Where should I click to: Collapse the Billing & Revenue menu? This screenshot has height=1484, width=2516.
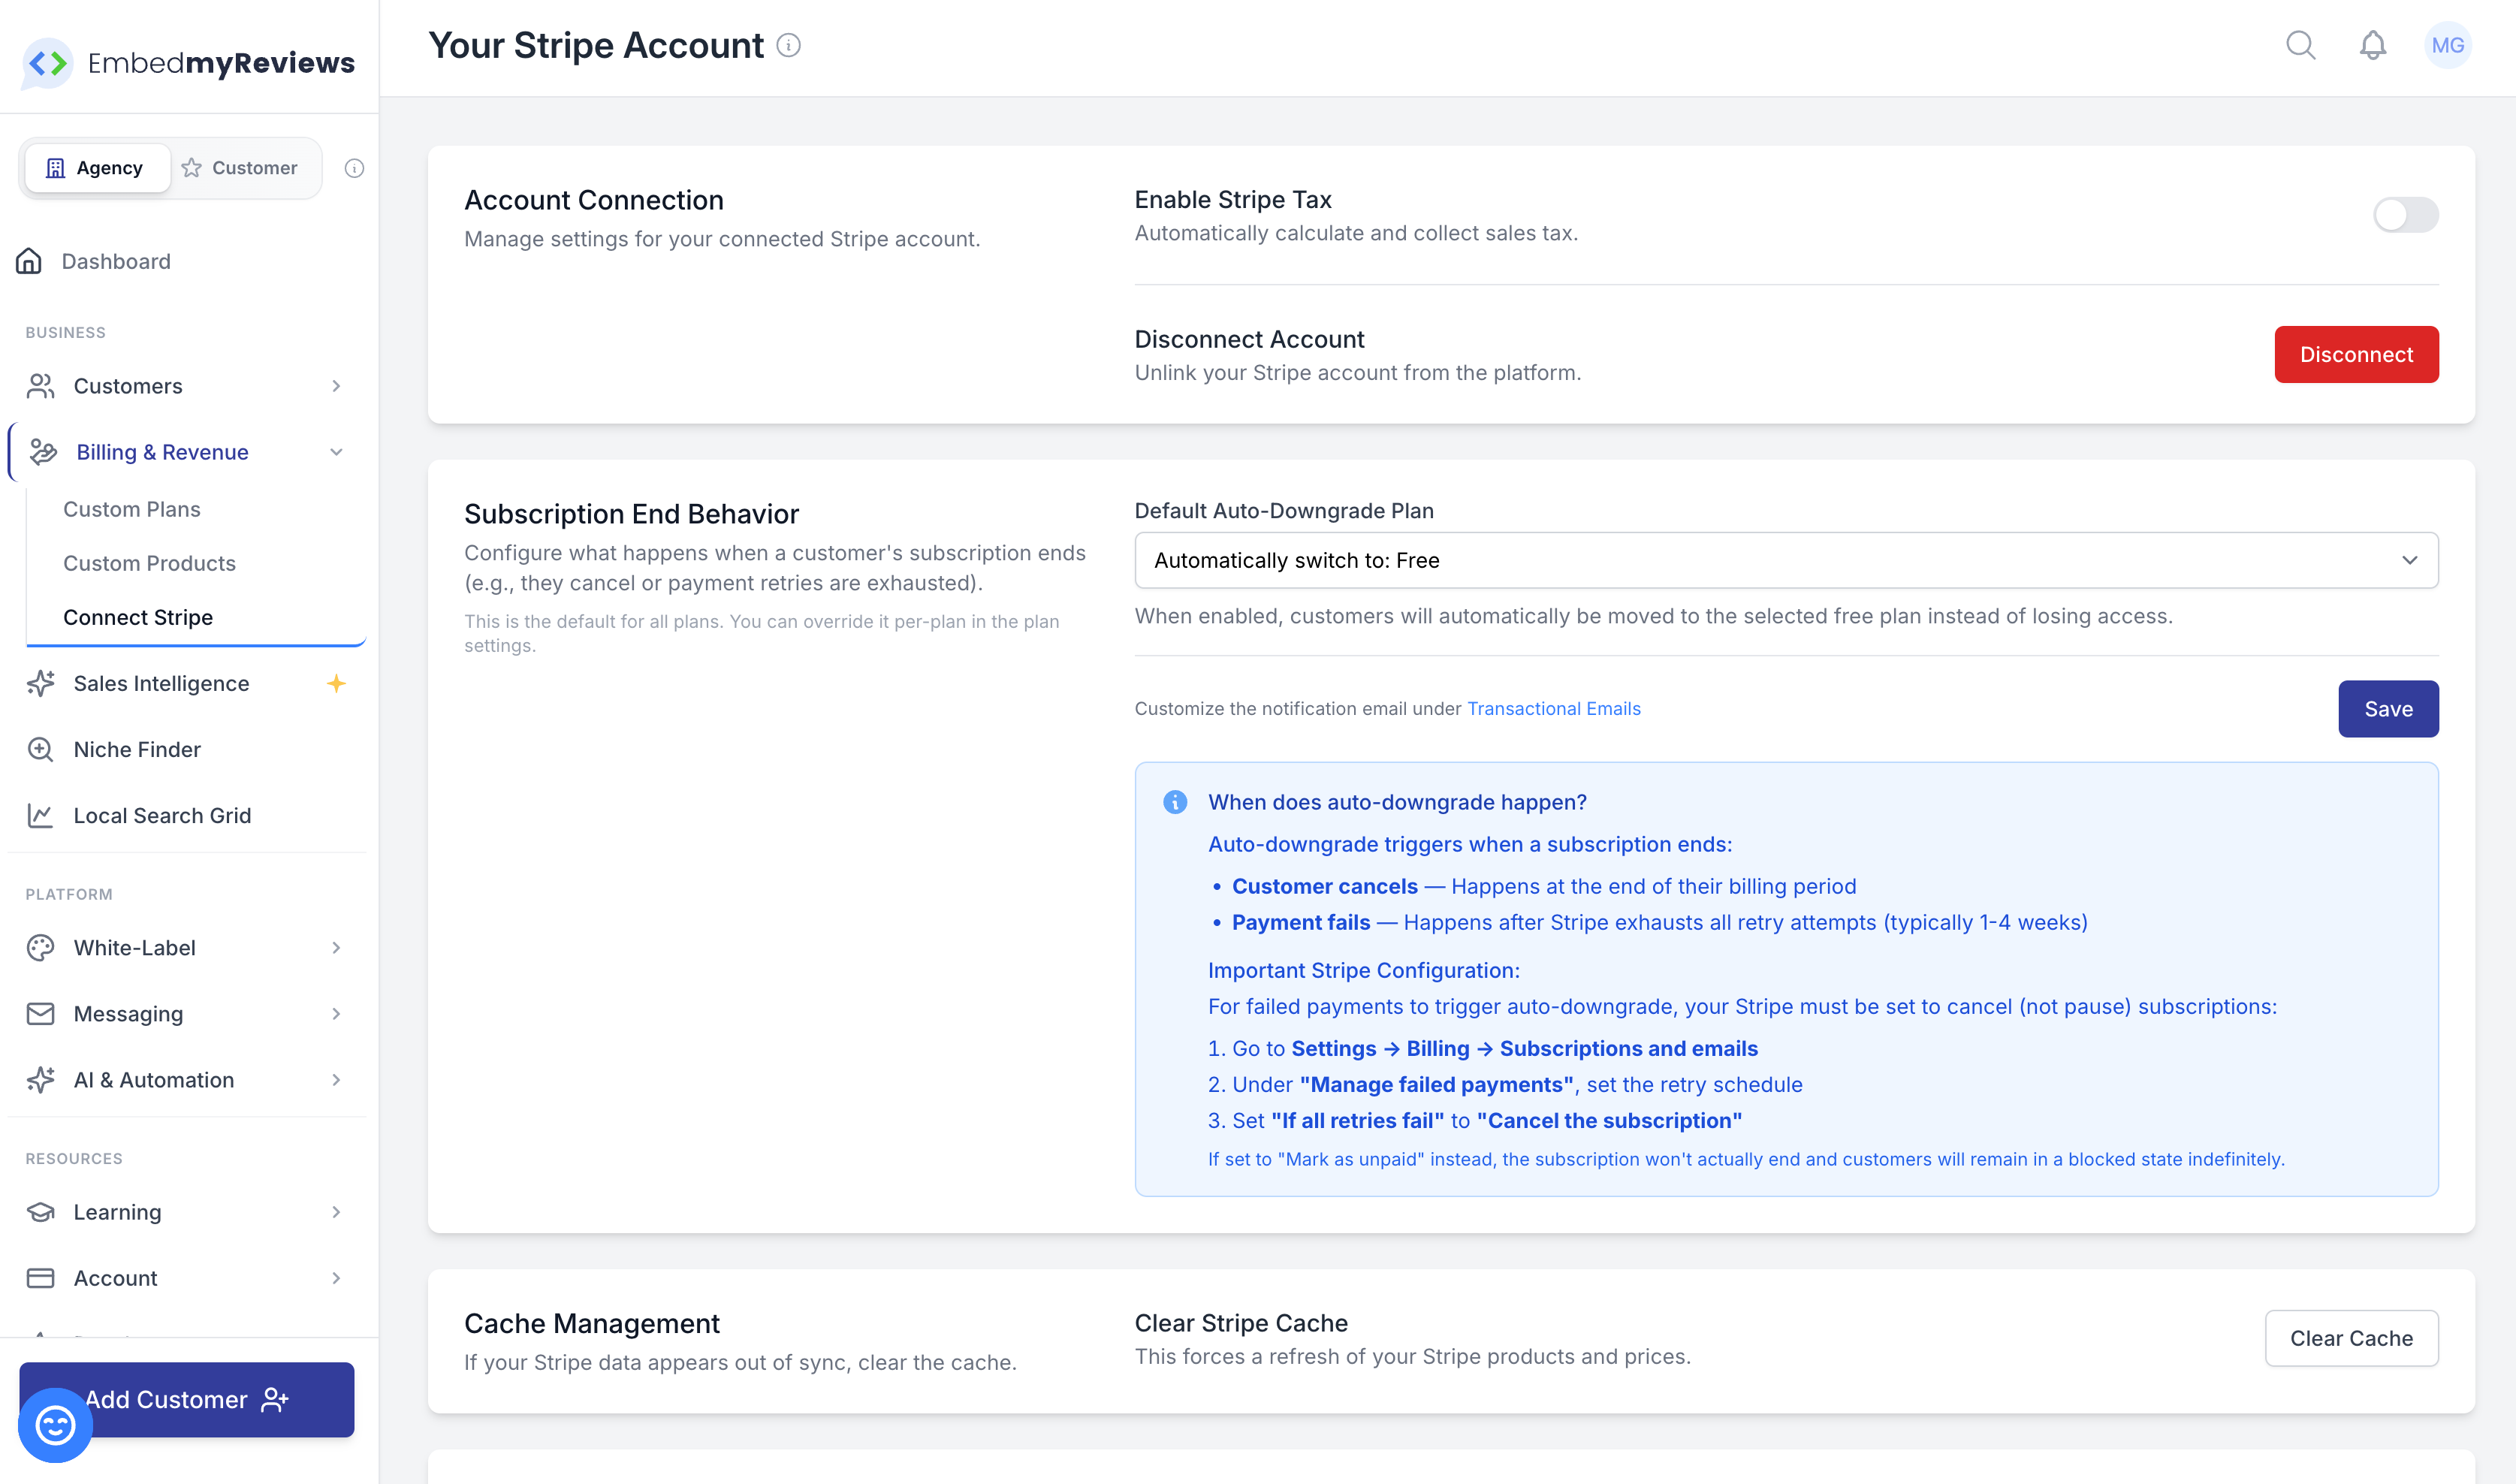(x=336, y=452)
